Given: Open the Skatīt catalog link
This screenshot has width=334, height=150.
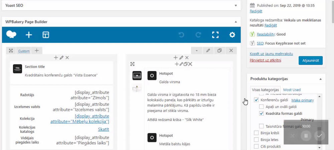Looking at the screenshot, I should (x=104, y=129).
